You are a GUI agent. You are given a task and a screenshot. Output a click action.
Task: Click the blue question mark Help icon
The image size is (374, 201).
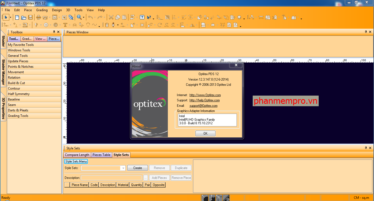(x=142, y=17)
